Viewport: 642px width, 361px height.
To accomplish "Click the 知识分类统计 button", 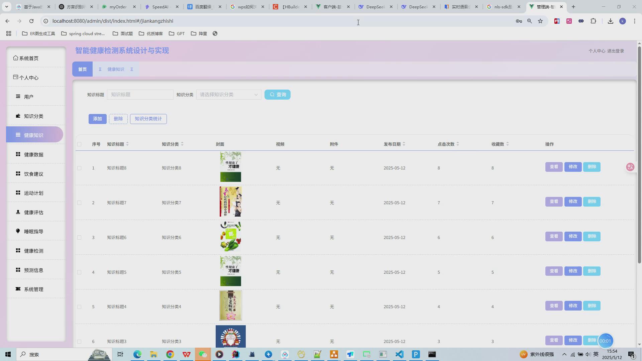I will tap(148, 119).
